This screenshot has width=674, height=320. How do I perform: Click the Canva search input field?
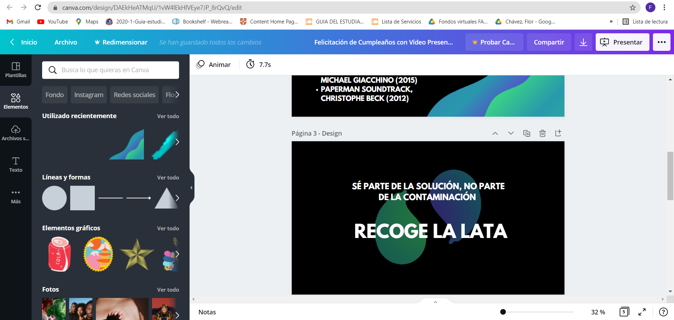click(x=111, y=70)
